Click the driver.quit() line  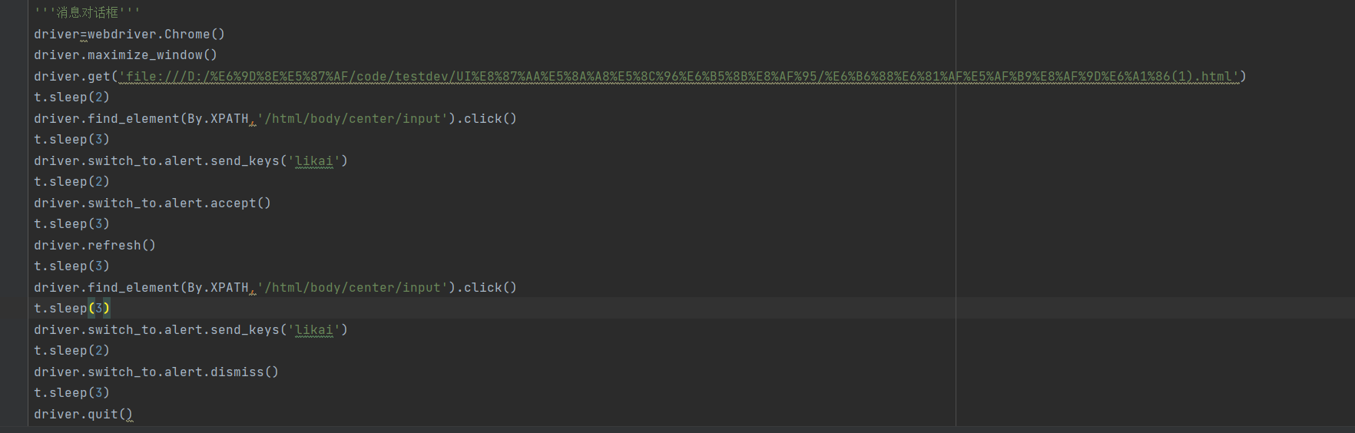pos(83,415)
